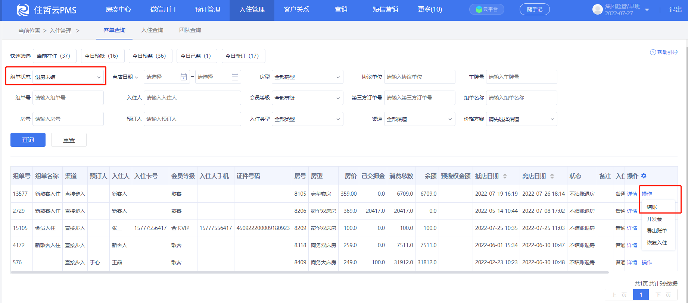
Task: Click the 帮助引导 question mark icon
Action: click(653, 52)
